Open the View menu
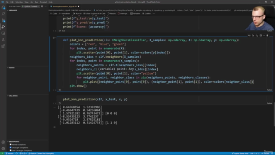 [27, 2]
